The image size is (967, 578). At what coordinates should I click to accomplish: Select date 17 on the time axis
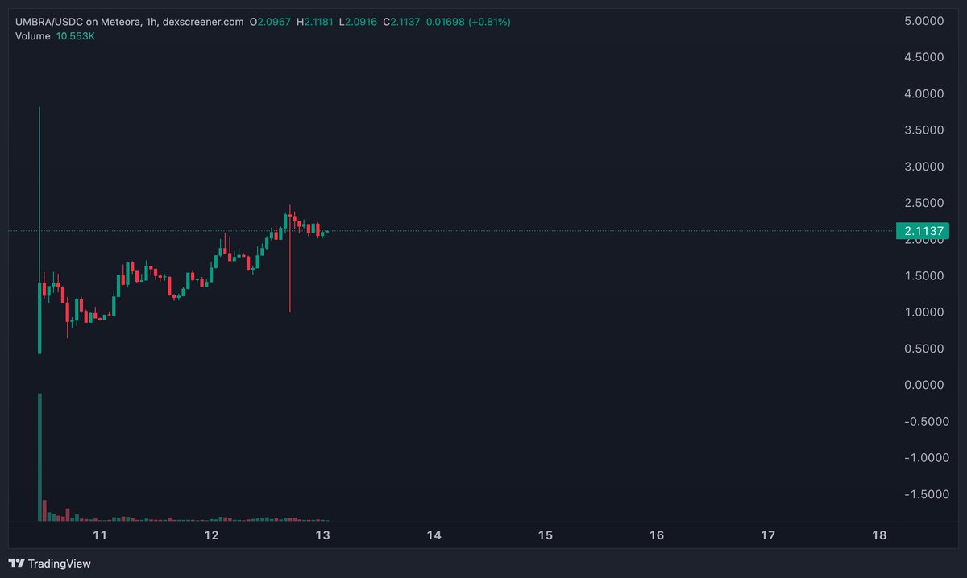[768, 535]
